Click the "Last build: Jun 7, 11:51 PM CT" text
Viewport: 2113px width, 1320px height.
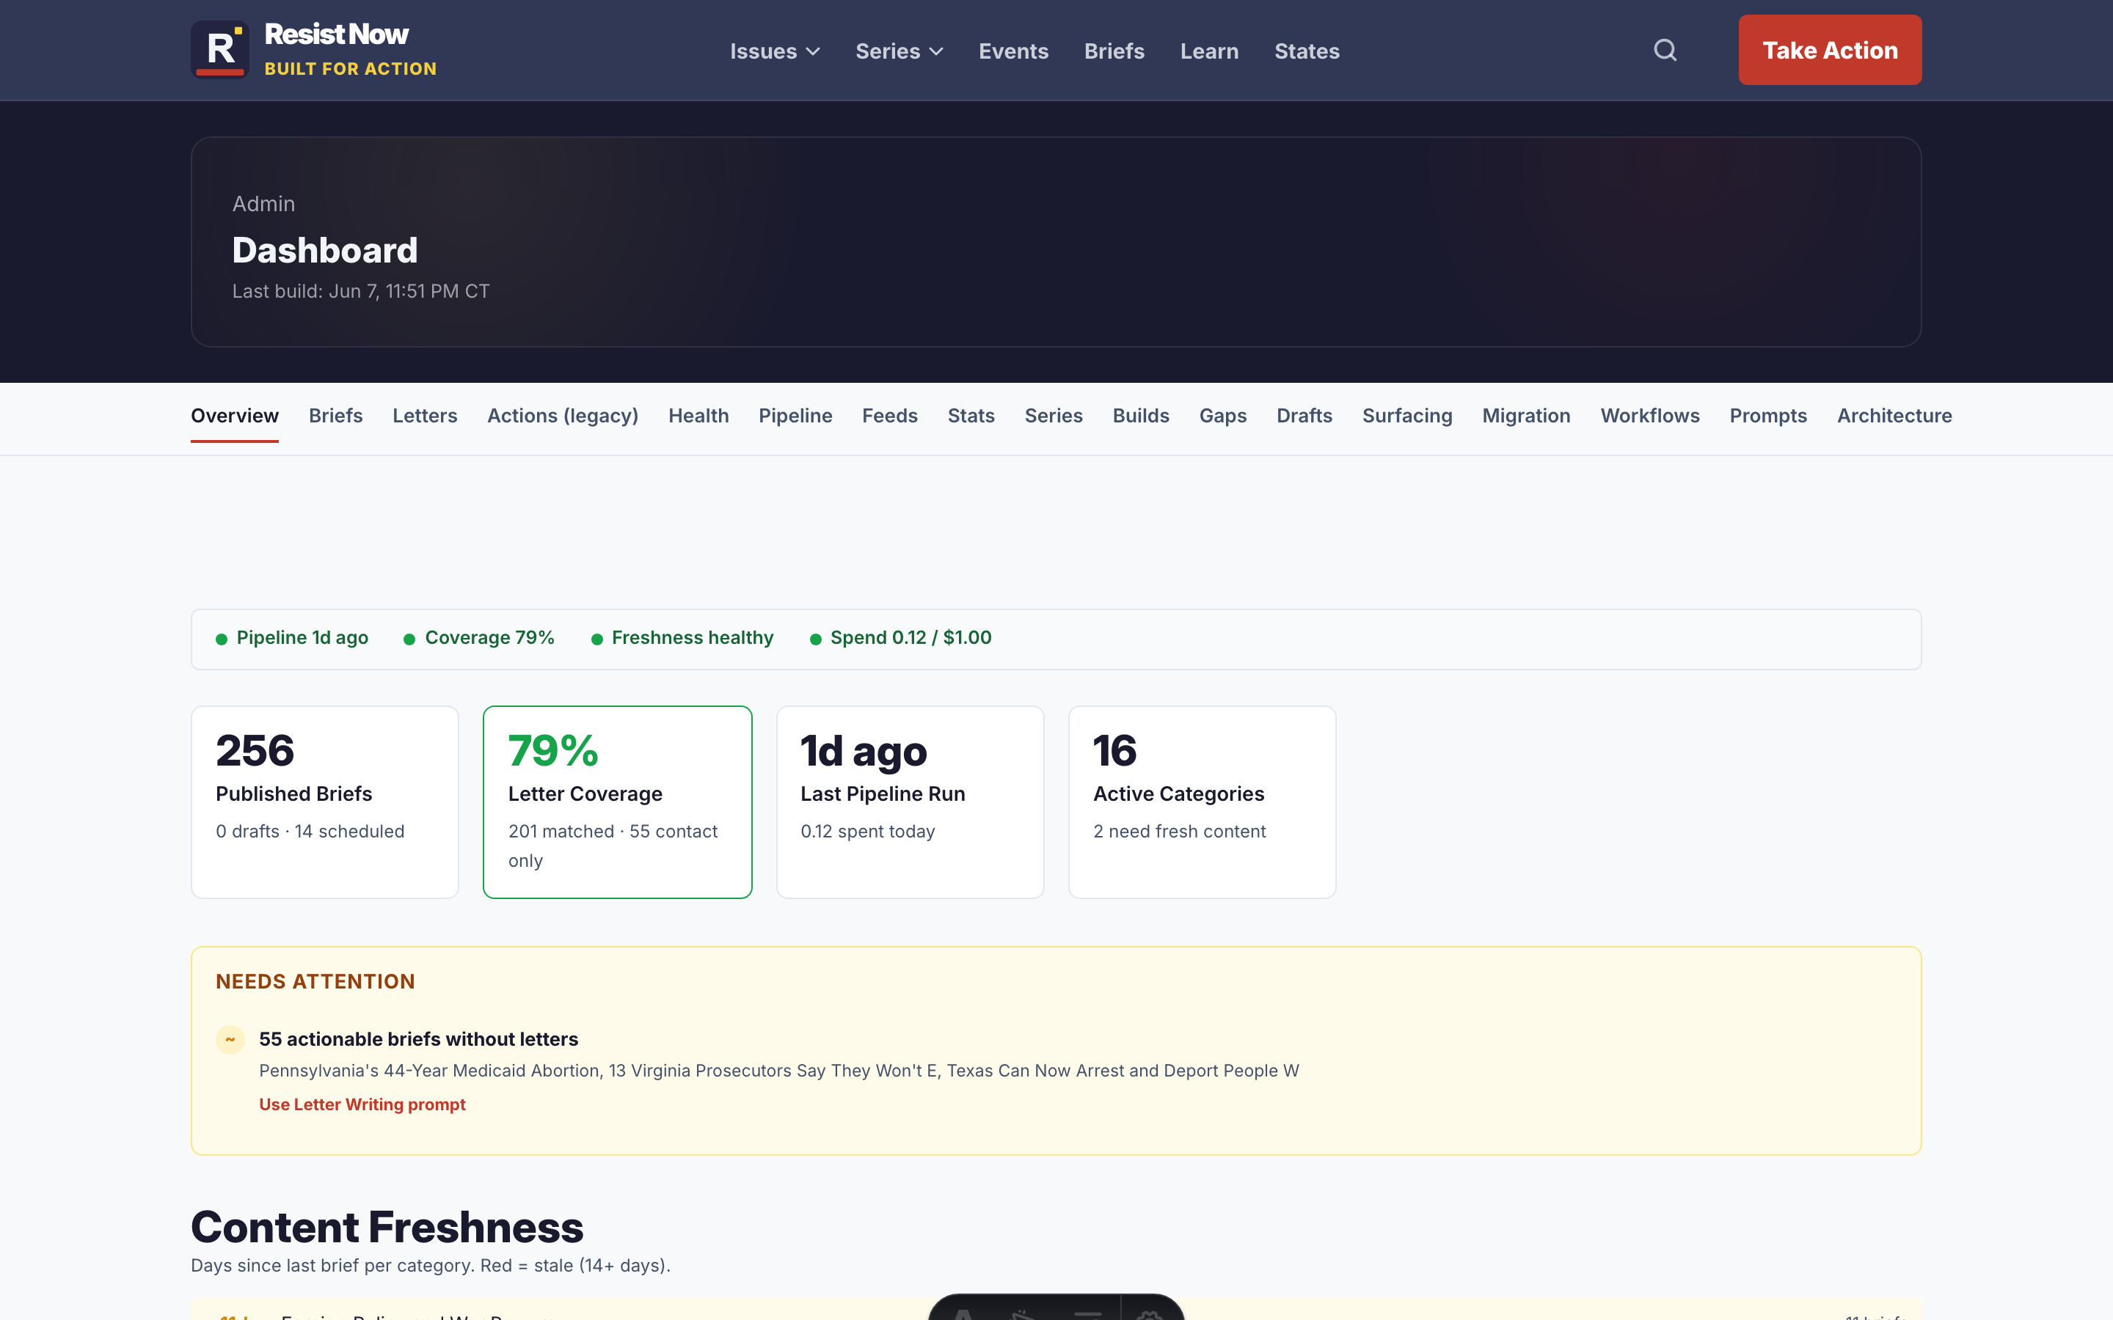click(361, 292)
